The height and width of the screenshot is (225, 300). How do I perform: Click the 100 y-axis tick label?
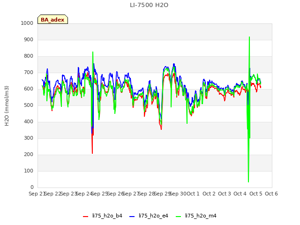click(x=29, y=171)
